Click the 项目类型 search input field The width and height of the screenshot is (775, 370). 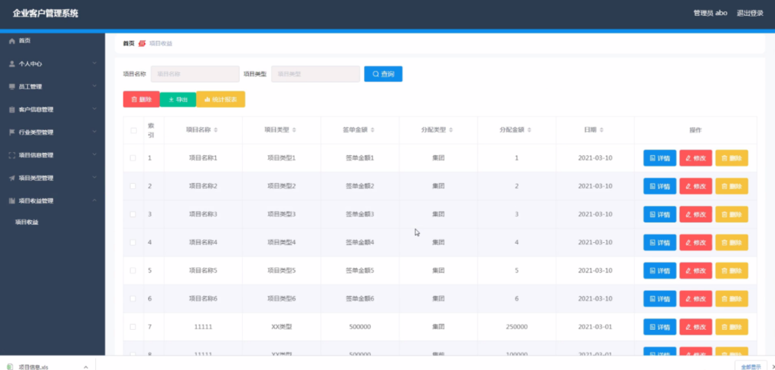(316, 74)
